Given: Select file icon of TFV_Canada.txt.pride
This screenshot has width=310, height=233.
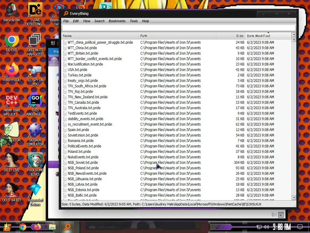Looking at the screenshot, I should [65, 103].
